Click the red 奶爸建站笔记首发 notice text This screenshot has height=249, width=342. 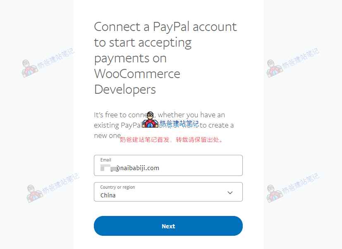[x=171, y=140]
